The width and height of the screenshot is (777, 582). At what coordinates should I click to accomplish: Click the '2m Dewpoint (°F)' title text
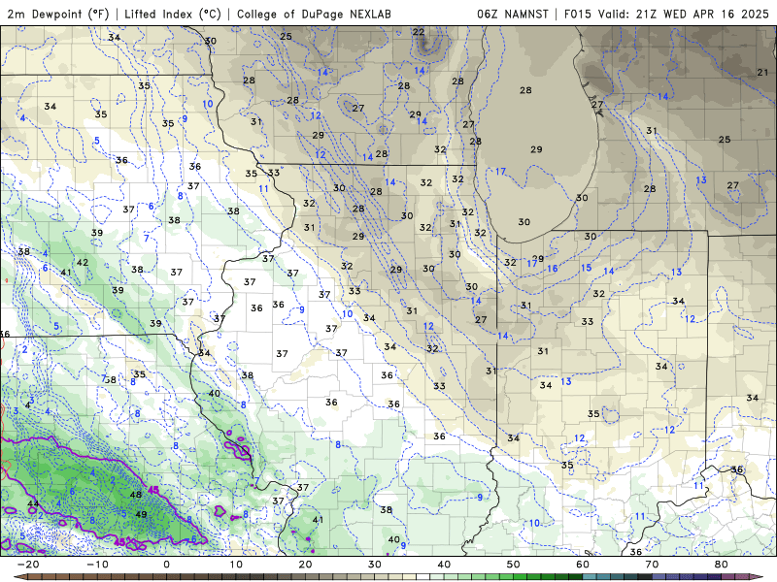[x=58, y=14]
